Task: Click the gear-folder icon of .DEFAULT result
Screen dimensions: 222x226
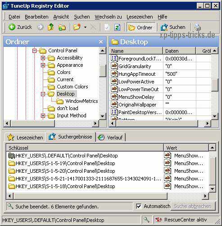Action: pyautogui.click(x=12, y=156)
